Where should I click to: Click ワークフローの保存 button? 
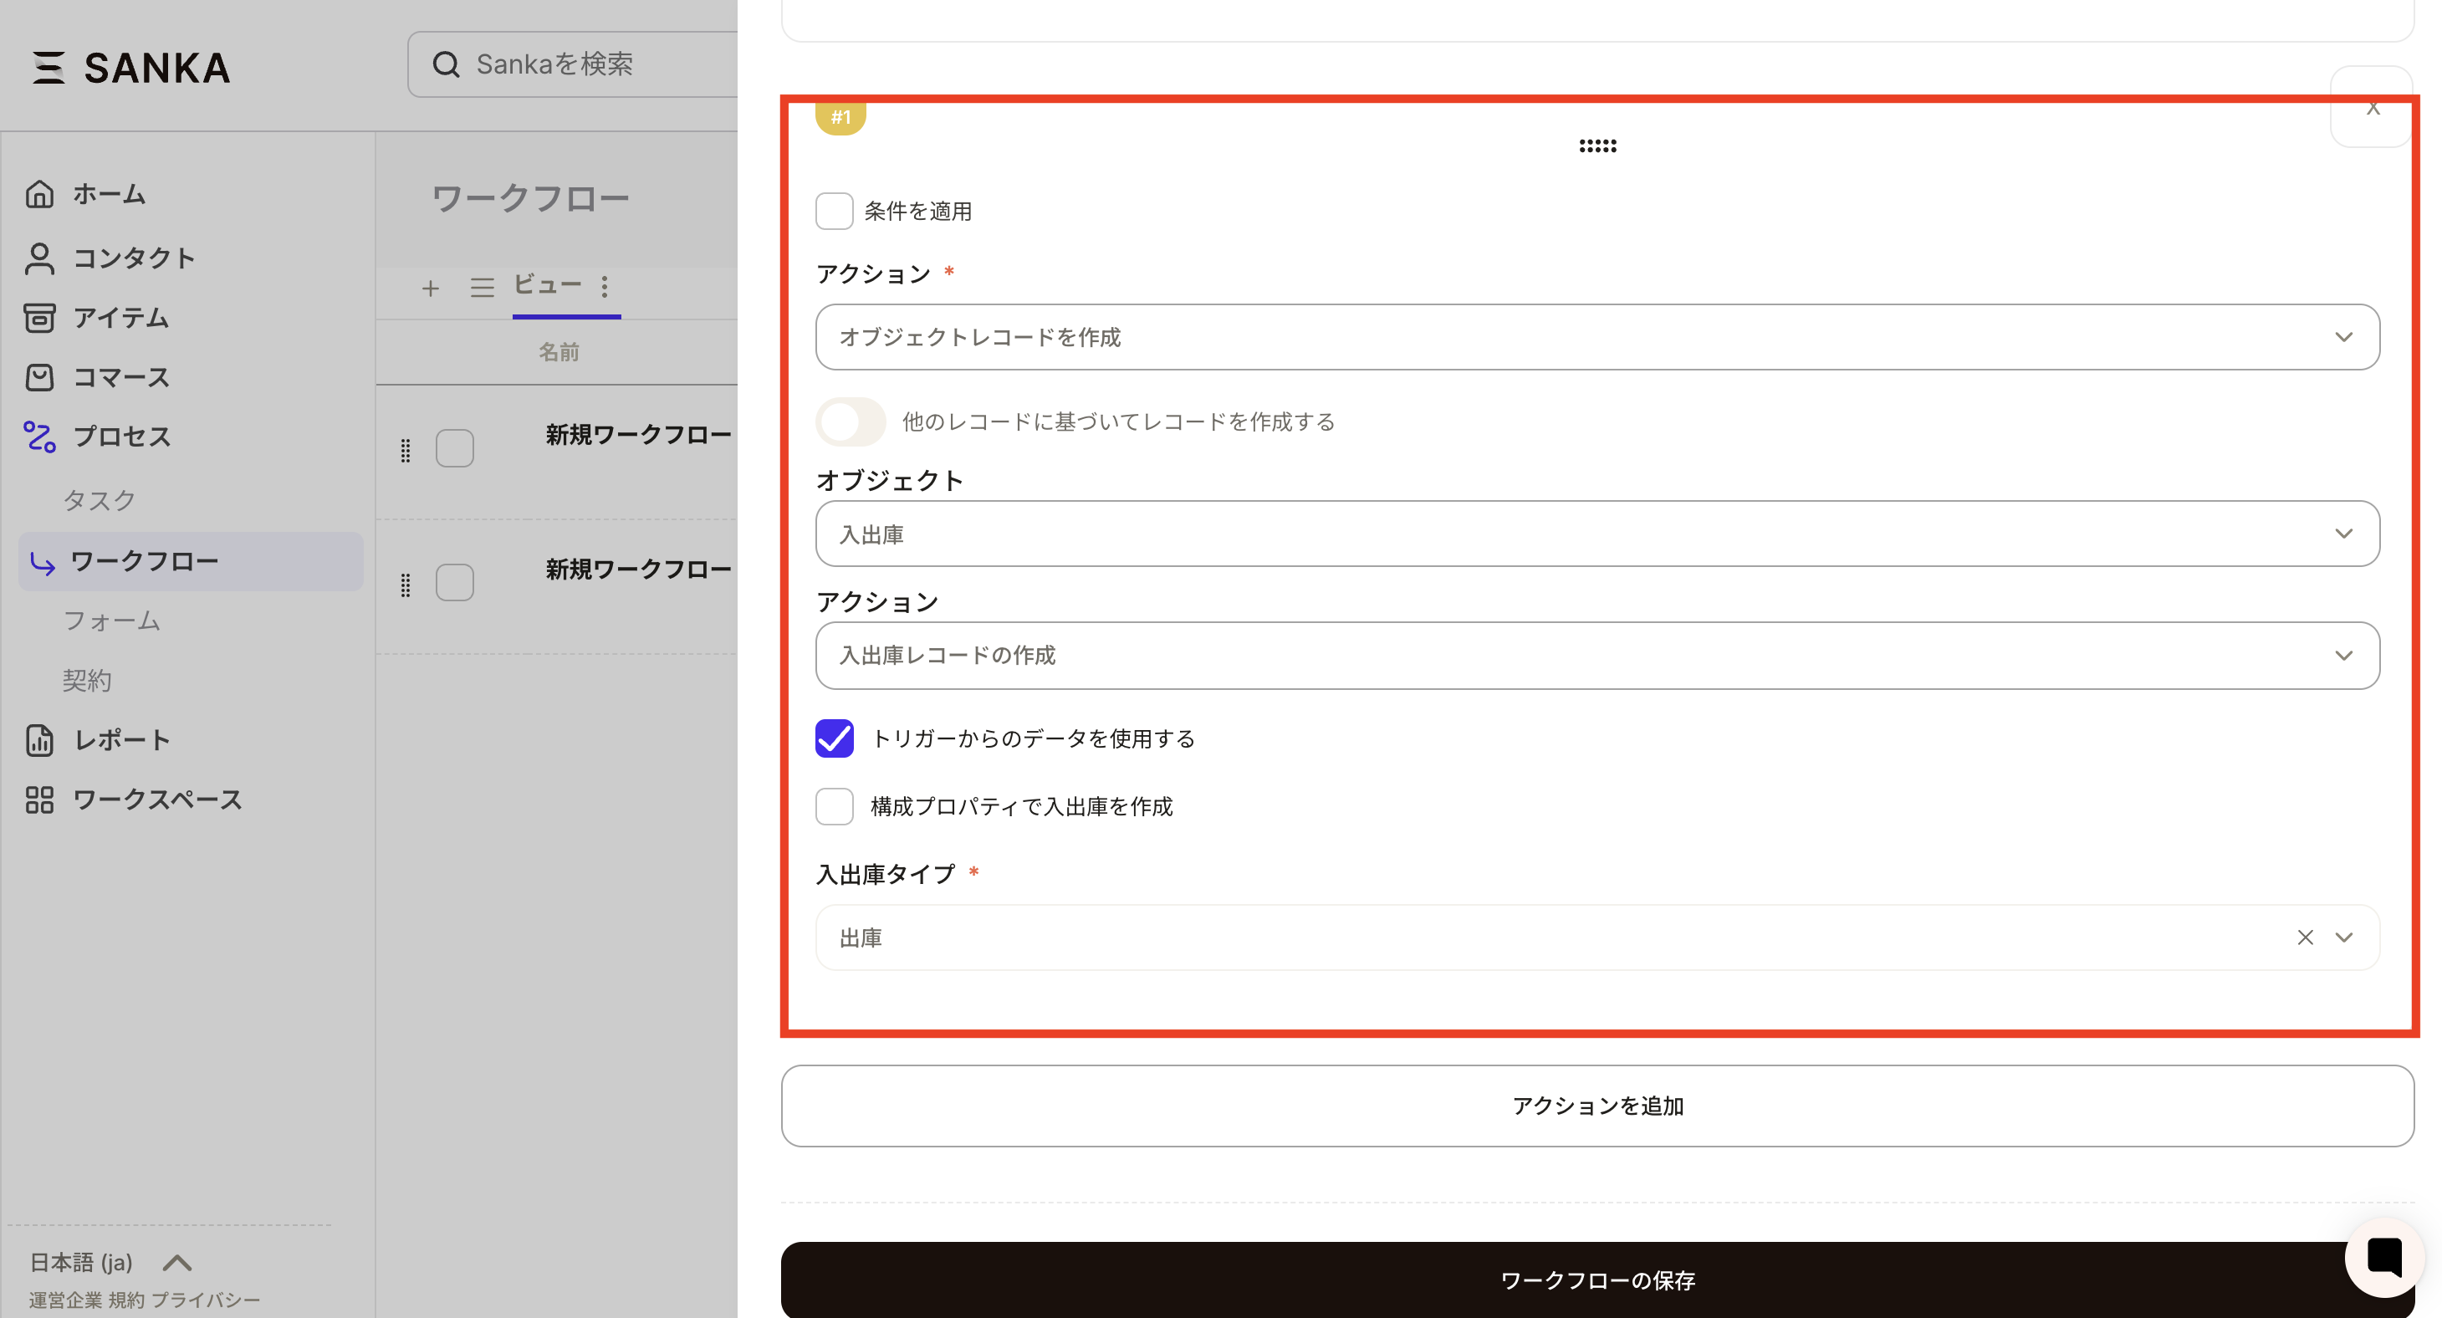pos(1596,1280)
